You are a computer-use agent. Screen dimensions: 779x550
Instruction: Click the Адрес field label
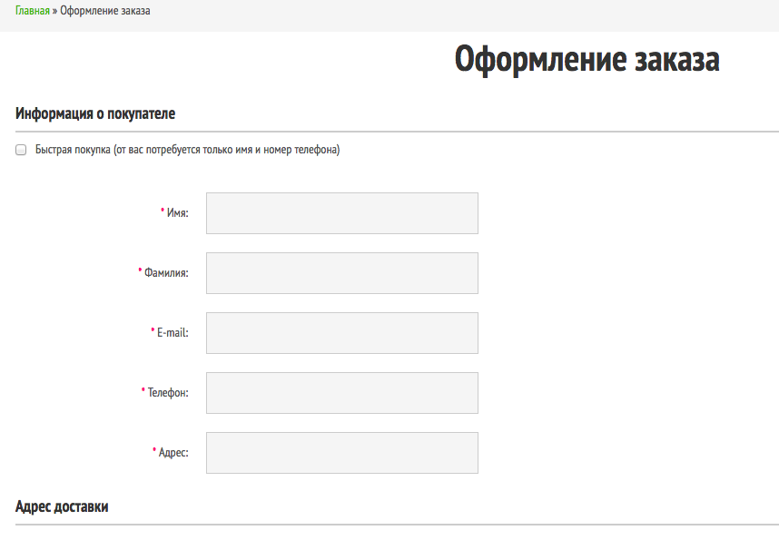[173, 453]
